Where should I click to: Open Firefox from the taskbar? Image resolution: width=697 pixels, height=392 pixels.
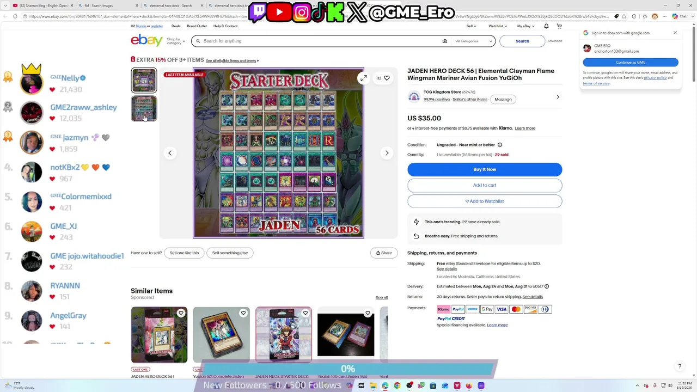pyautogui.click(x=469, y=385)
